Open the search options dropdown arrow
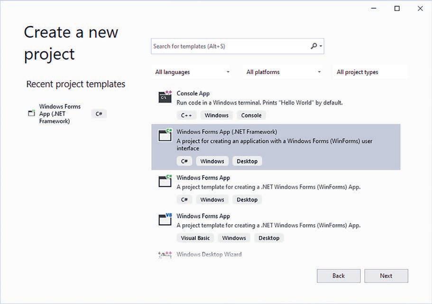 click(321, 47)
